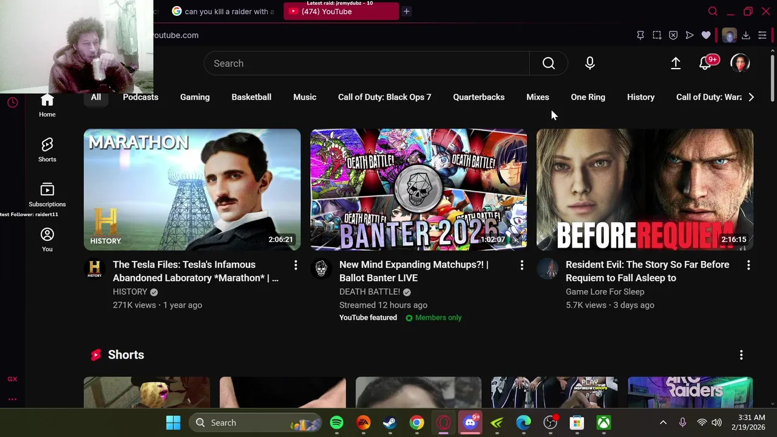Click the Opera send/flow arrow icon

tap(690, 35)
